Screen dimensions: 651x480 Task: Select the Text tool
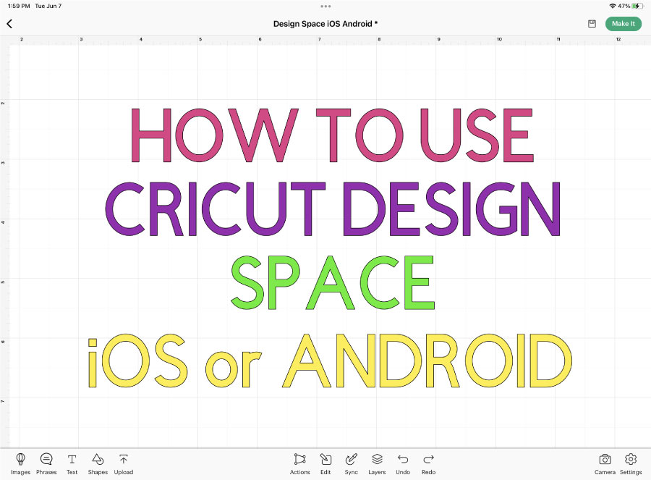click(72, 463)
